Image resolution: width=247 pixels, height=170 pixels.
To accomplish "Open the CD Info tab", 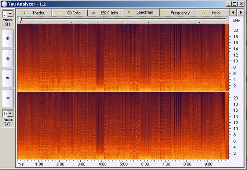I will pyautogui.click(x=70, y=13).
